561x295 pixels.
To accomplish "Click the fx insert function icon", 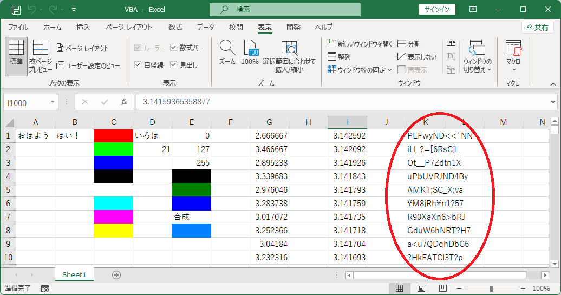I will pos(124,102).
